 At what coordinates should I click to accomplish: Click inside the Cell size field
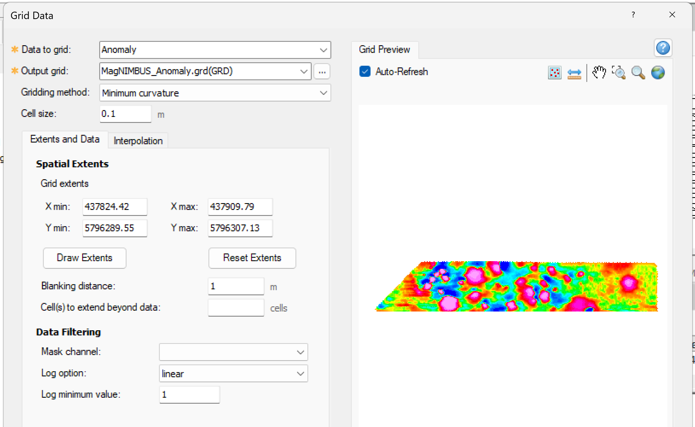click(125, 114)
